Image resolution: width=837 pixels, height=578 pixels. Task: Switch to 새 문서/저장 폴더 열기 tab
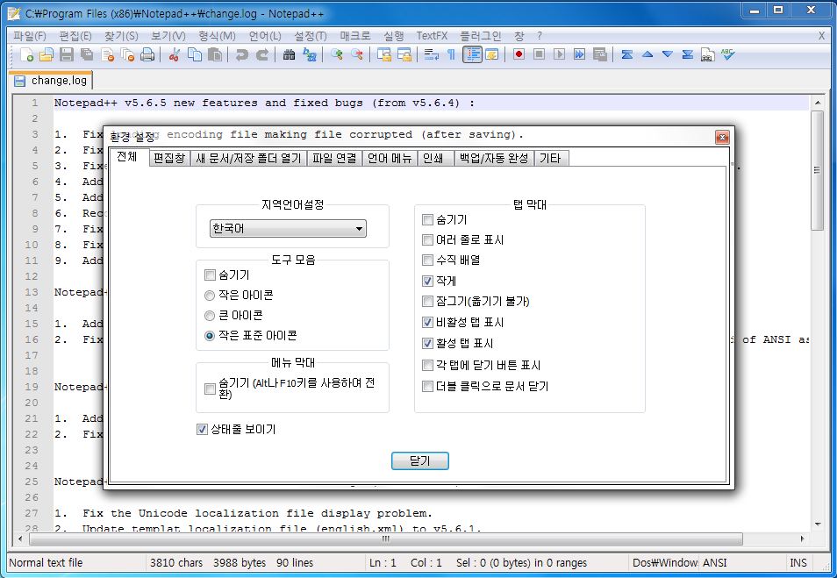coord(249,159)
